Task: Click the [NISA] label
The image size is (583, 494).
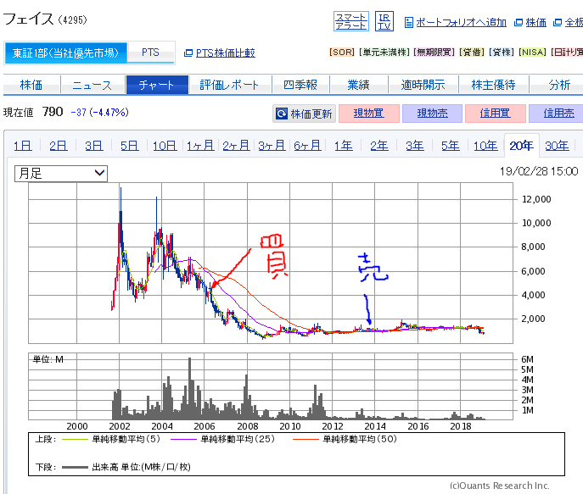Action: 532,53
